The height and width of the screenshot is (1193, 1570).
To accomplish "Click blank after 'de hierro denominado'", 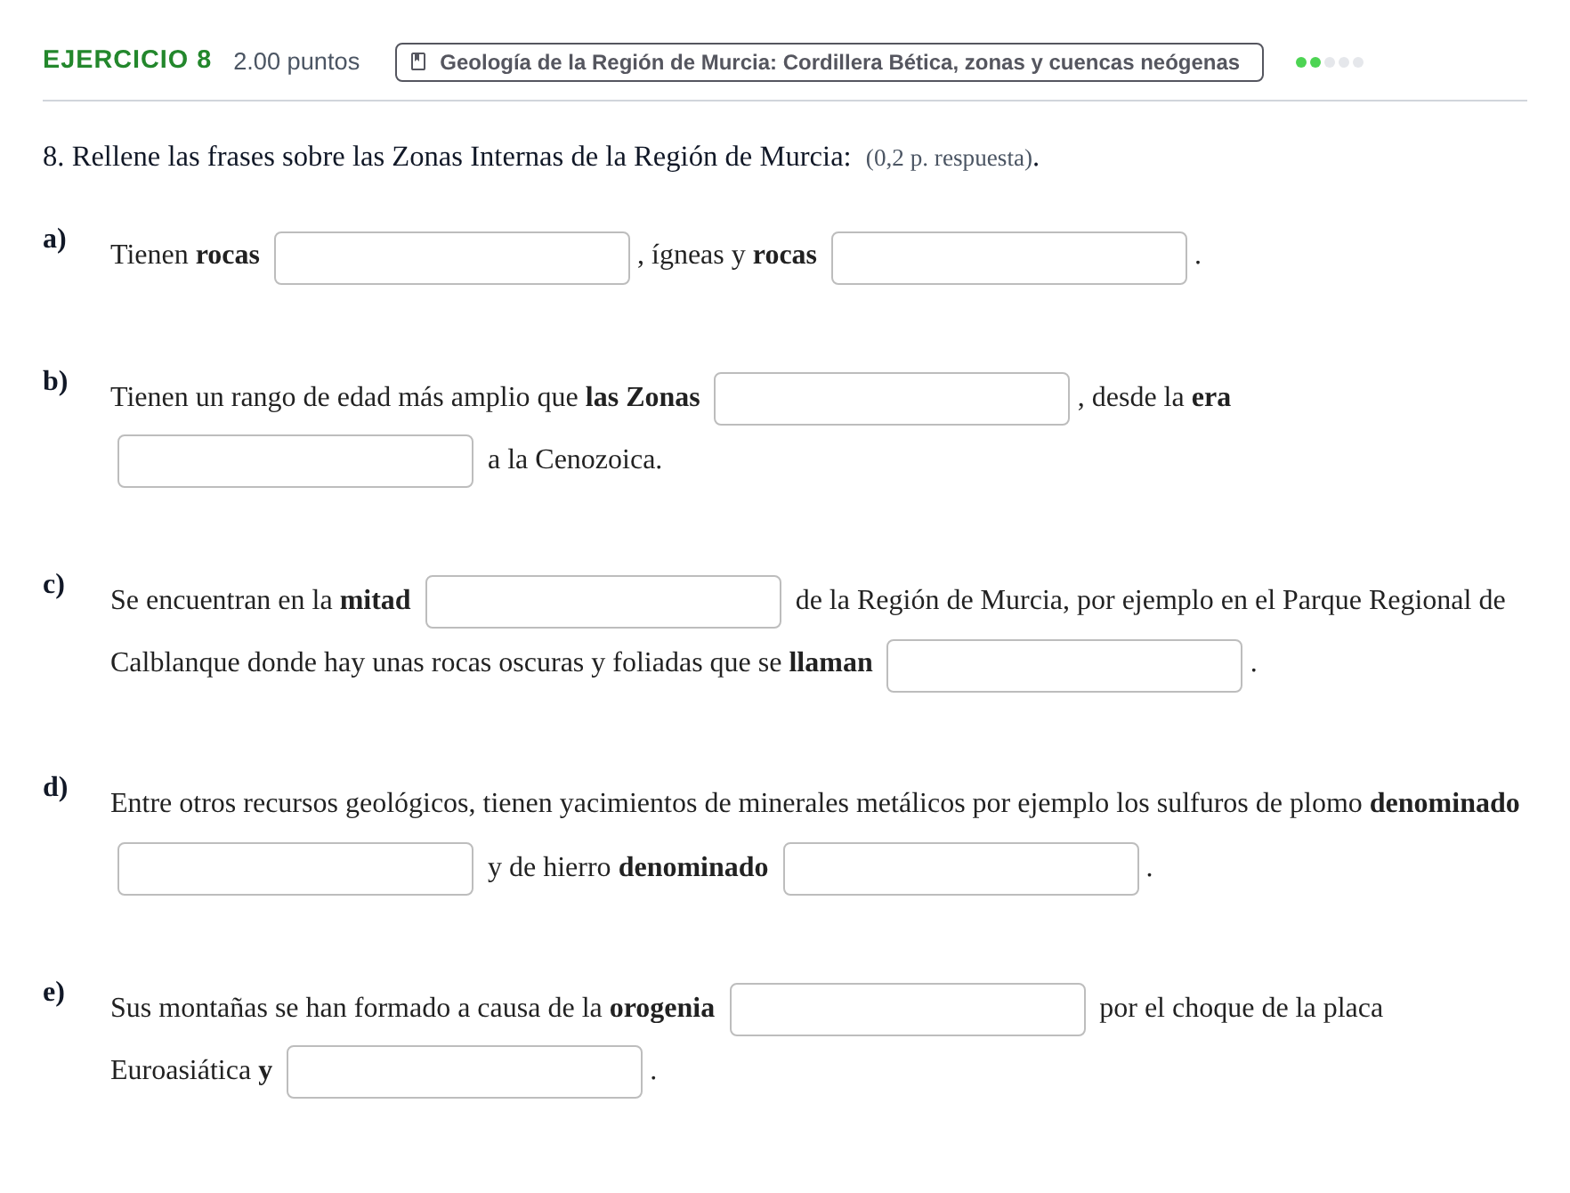I will pyautogui.click(x=961, y=869).
